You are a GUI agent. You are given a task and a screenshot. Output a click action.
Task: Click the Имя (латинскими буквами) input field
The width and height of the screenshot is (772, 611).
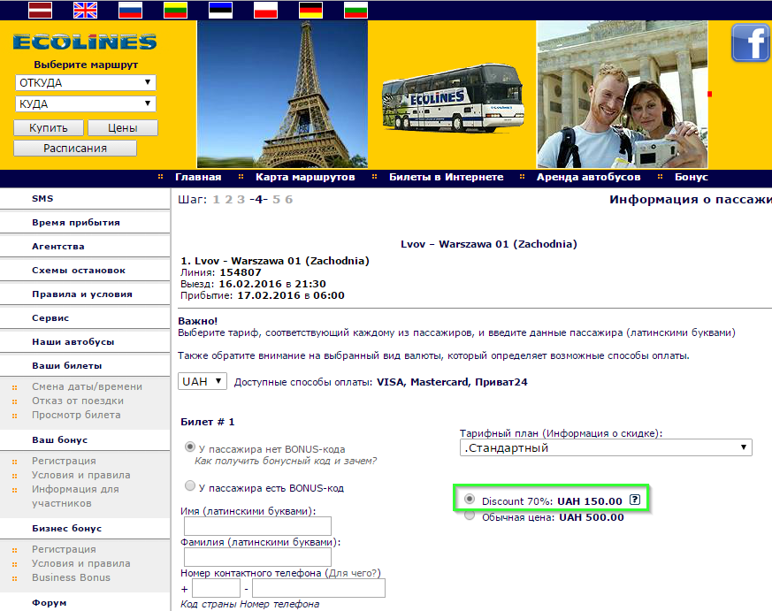257,526
